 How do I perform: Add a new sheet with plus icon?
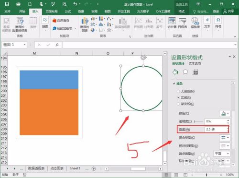tap(94, 168)
